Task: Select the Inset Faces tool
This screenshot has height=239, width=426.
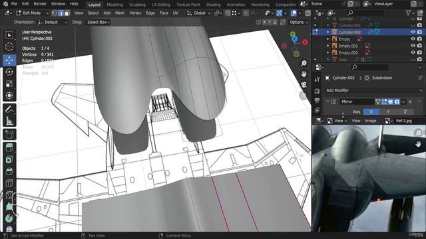Action: pyautogui.click(x=9, y=159)
